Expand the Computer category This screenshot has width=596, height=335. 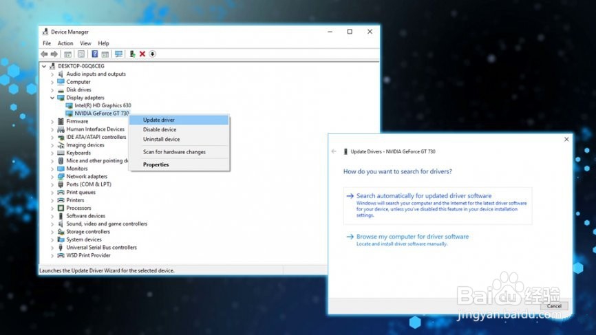tap(52, 82)
